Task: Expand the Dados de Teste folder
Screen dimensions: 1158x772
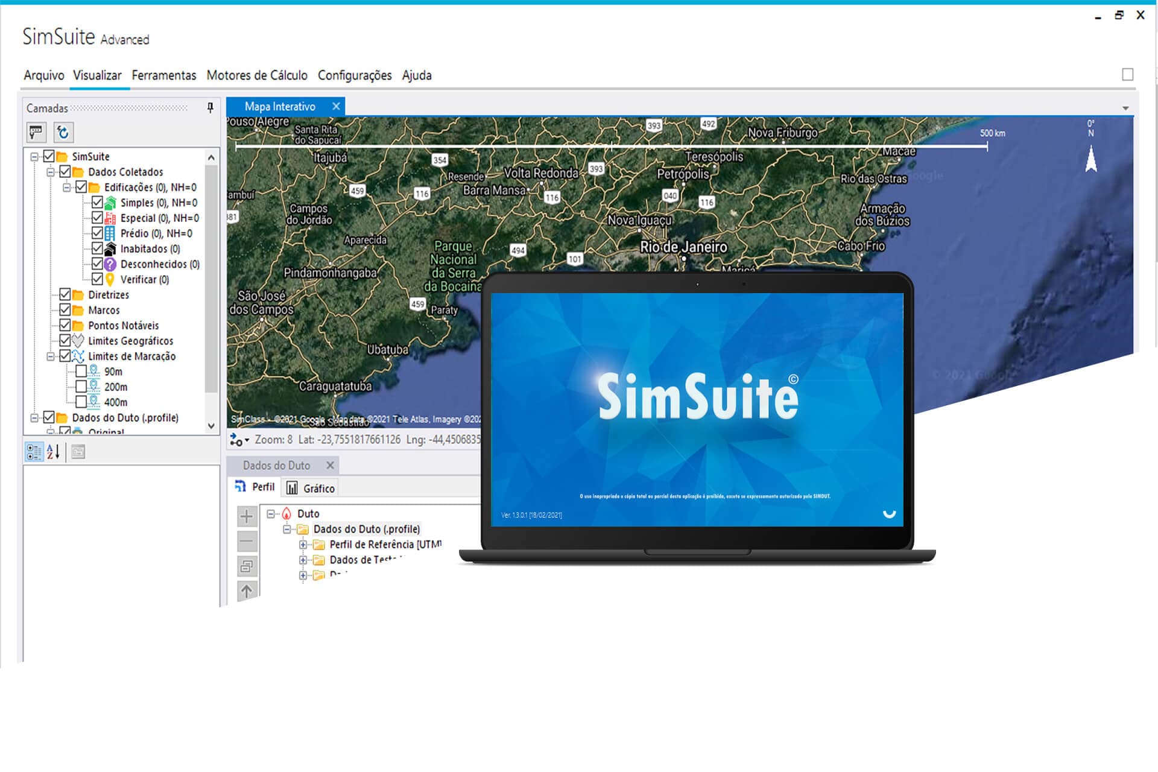Action: [303, 560]
